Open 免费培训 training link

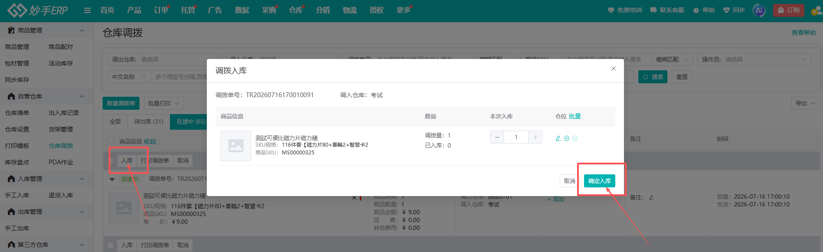tap(625, 10)
